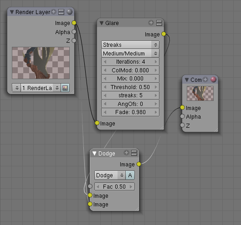Increase Mix value with right arrow
This screenshot has width=241, height=225.
click(x=155, y=79)
